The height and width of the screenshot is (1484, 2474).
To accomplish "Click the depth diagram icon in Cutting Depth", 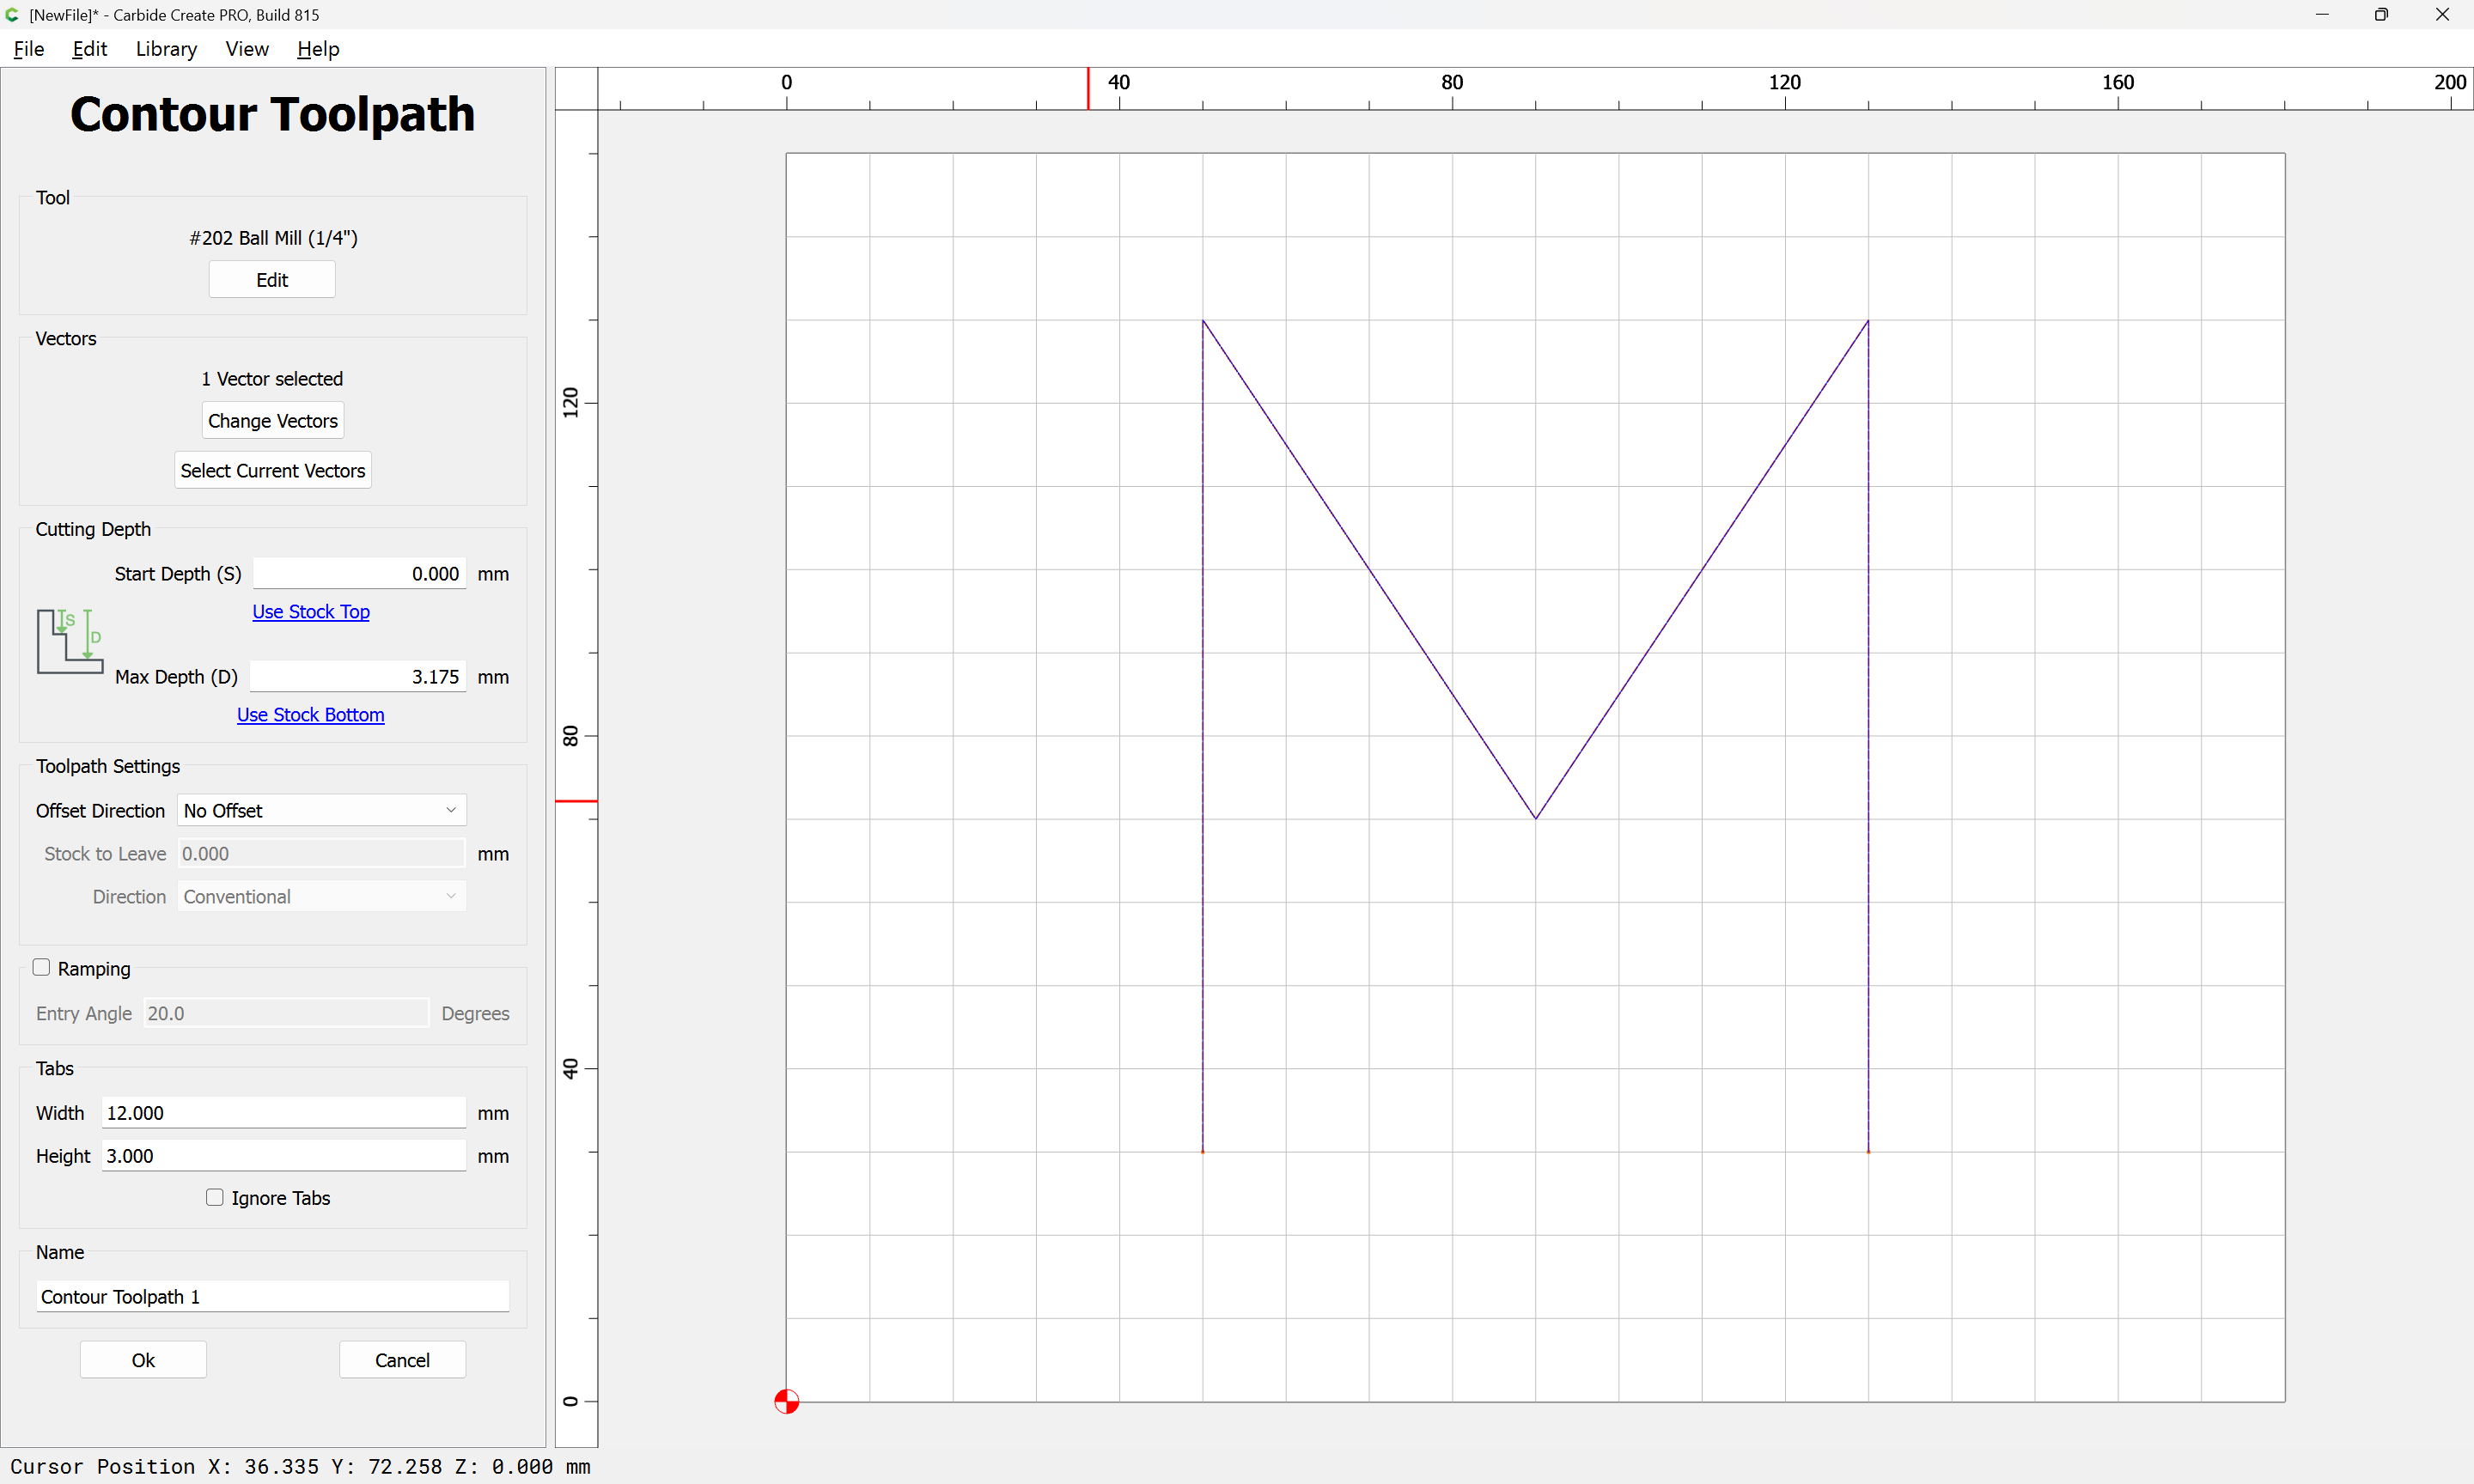I will pos(70,641).
